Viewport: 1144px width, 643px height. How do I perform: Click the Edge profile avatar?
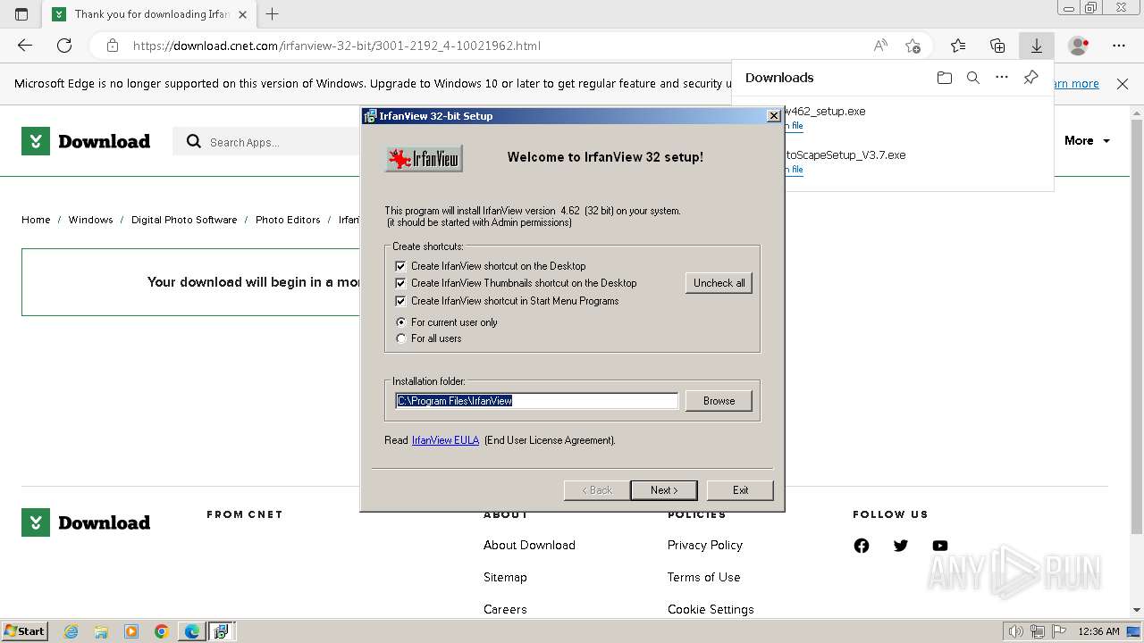[x=1079, y=46]
